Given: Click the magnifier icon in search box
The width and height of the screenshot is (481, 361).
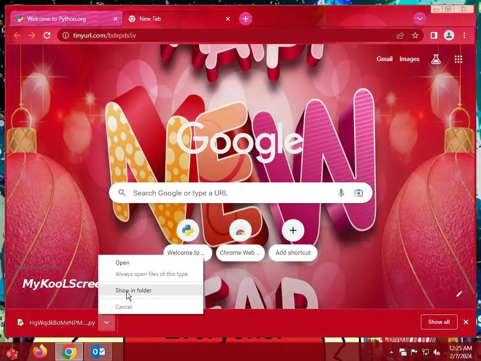Looking at the screenshot, I should pos(122,193).
